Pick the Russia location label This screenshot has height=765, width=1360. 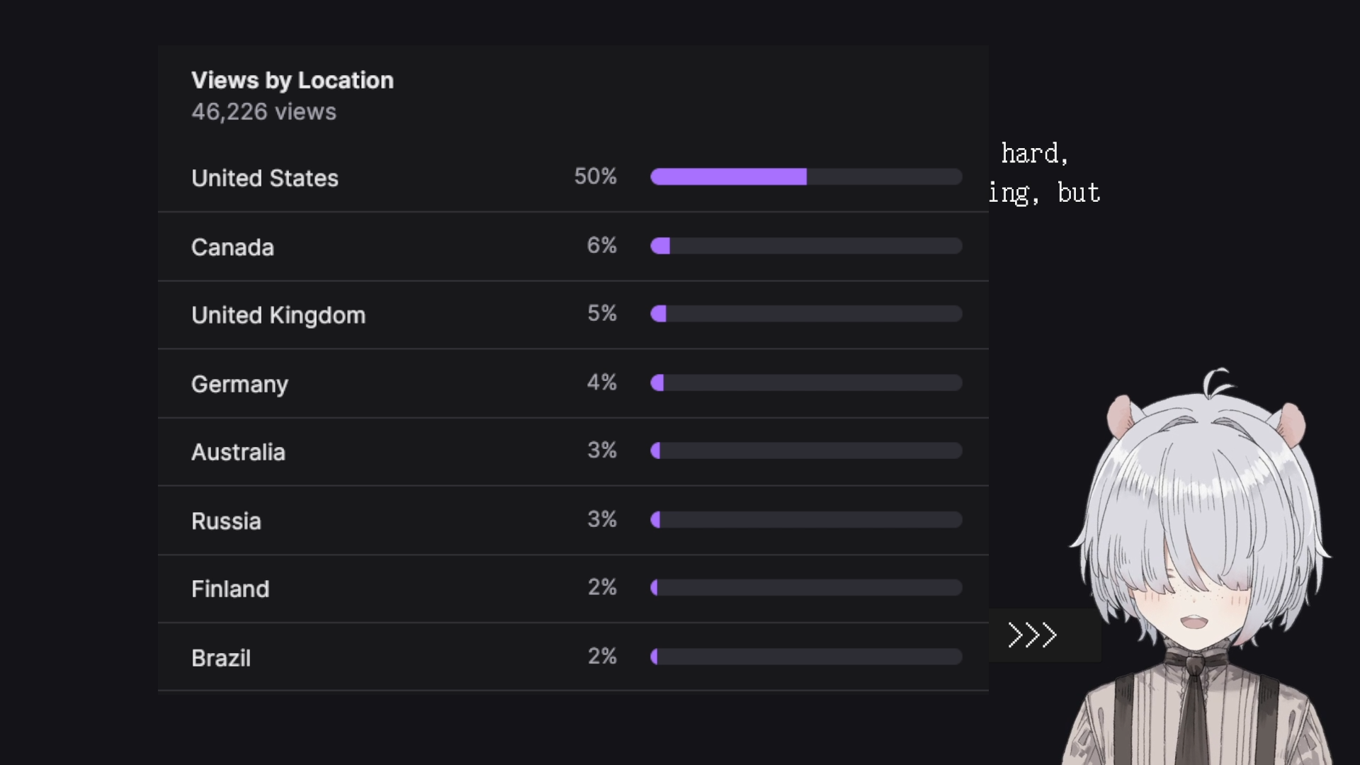point(226,521)
